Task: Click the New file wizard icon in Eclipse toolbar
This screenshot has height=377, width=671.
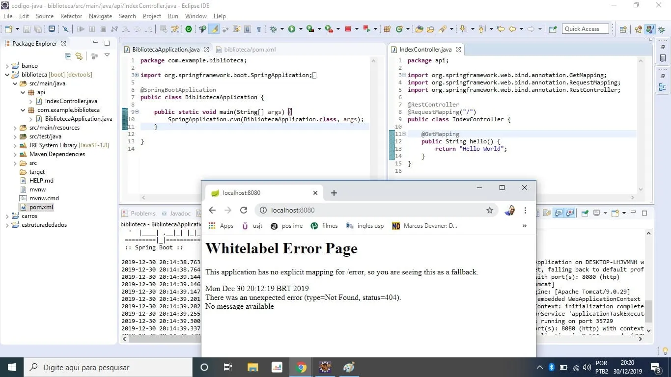Action: (8, 29)
